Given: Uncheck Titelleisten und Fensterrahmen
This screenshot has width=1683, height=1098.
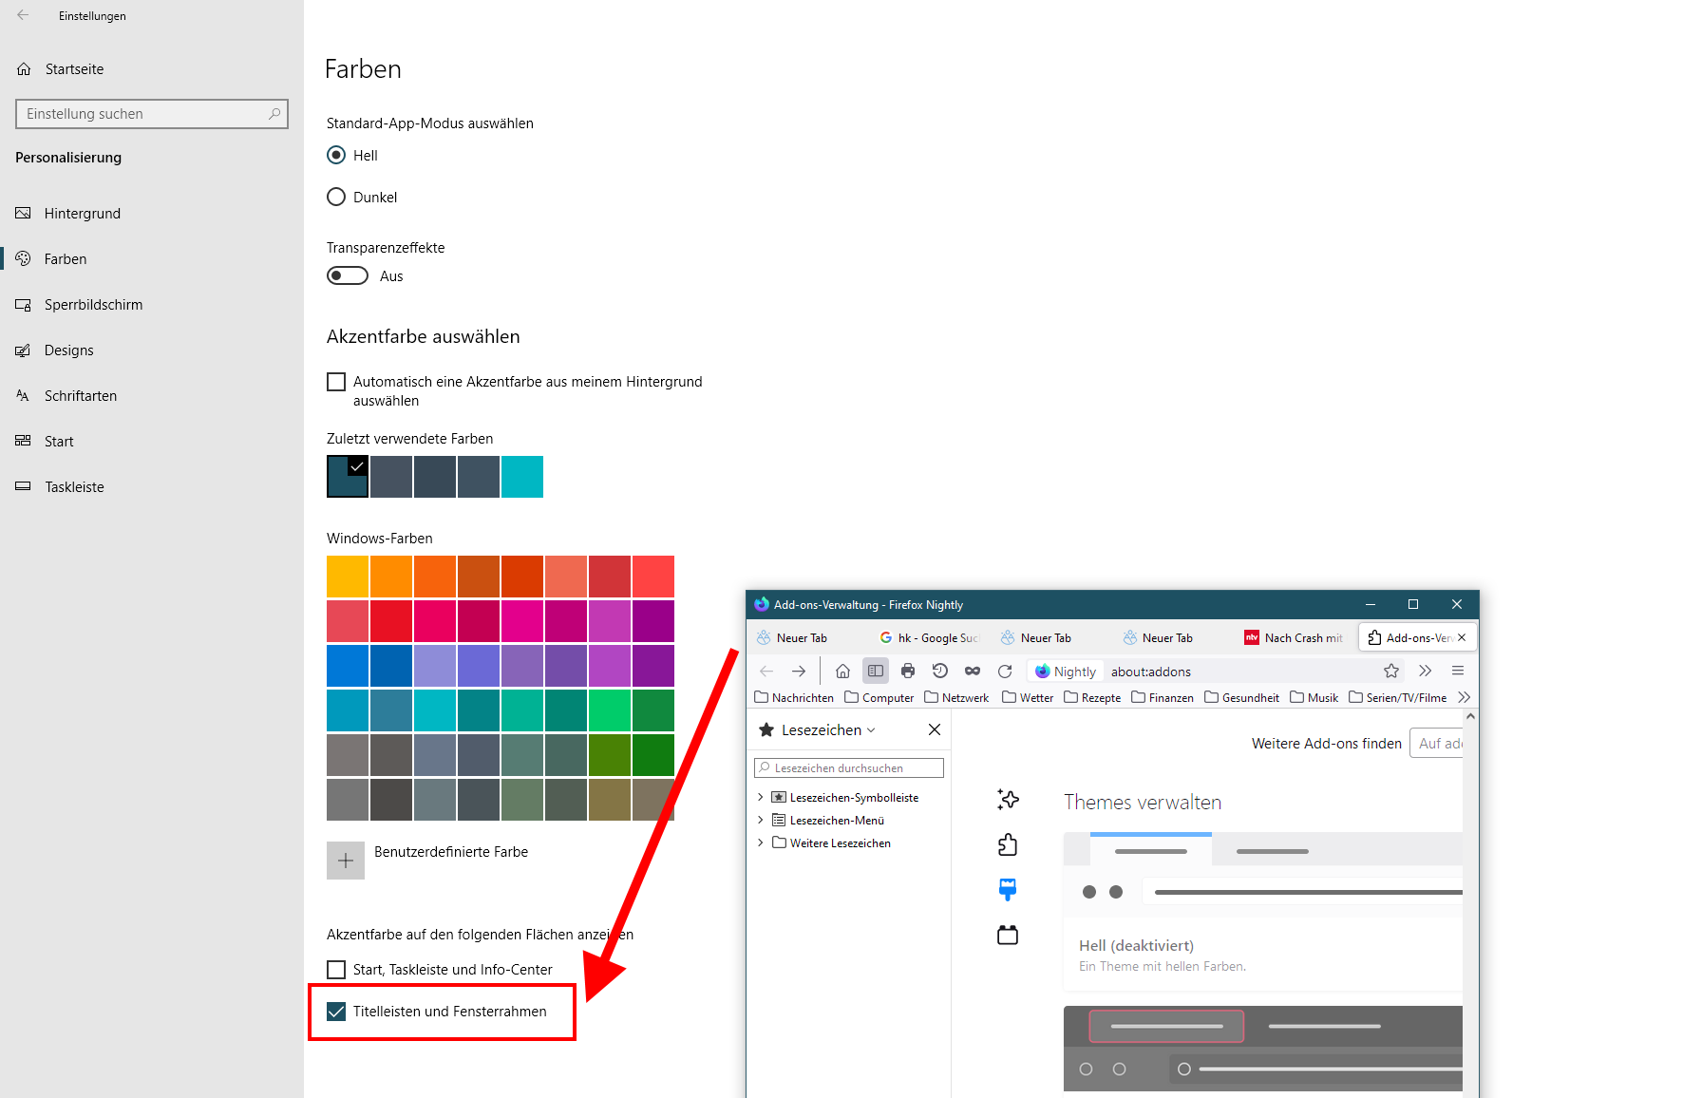Looking at the screenshot, I should click(336, 1012).
